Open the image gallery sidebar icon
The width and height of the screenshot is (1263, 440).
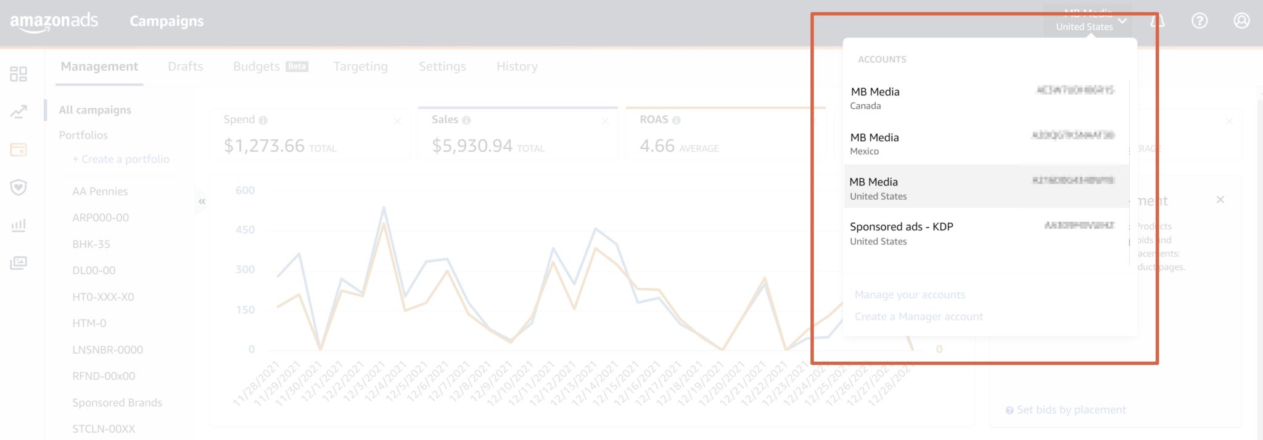[x=19, y=263]
